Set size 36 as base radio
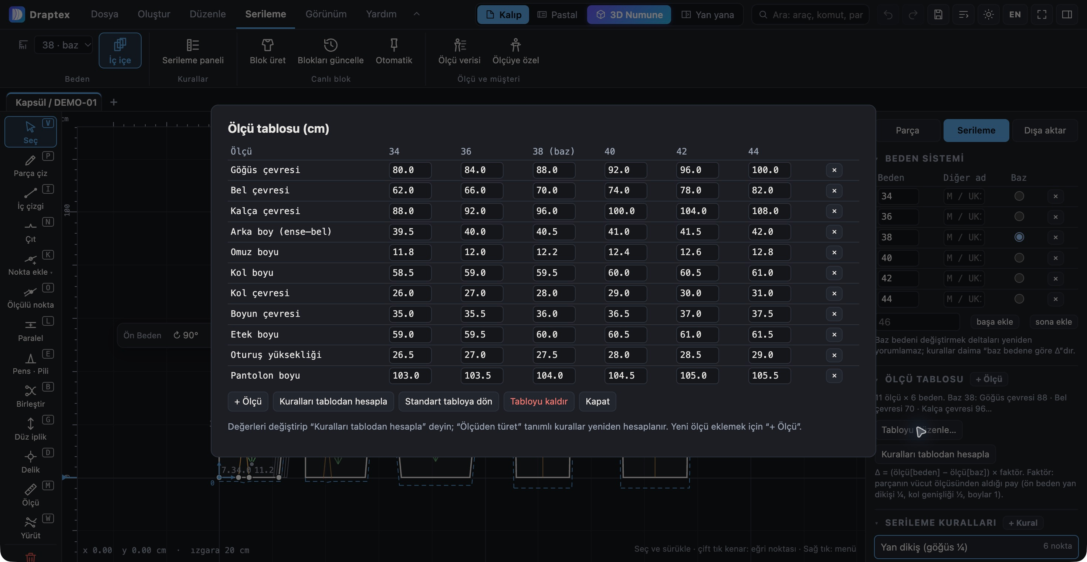The image size is (1087, 562). 1019,216
